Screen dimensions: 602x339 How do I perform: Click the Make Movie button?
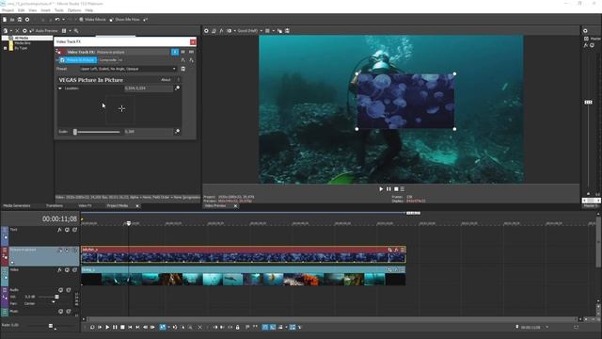point(92,19)
